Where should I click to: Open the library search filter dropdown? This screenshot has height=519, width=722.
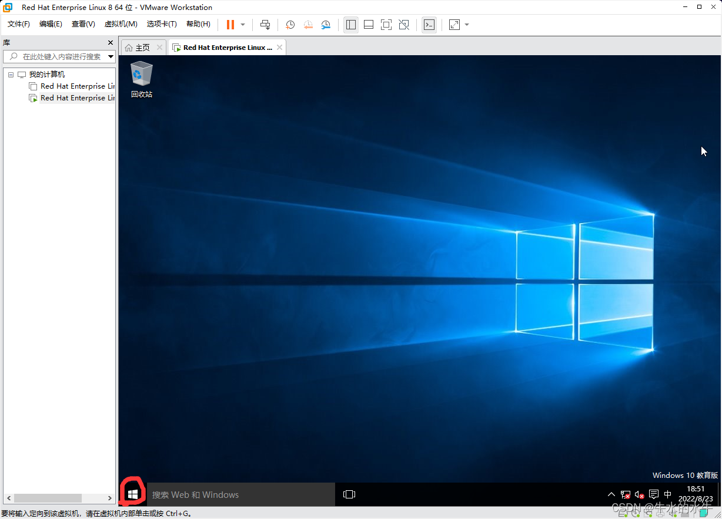click(x=111, y=57)
